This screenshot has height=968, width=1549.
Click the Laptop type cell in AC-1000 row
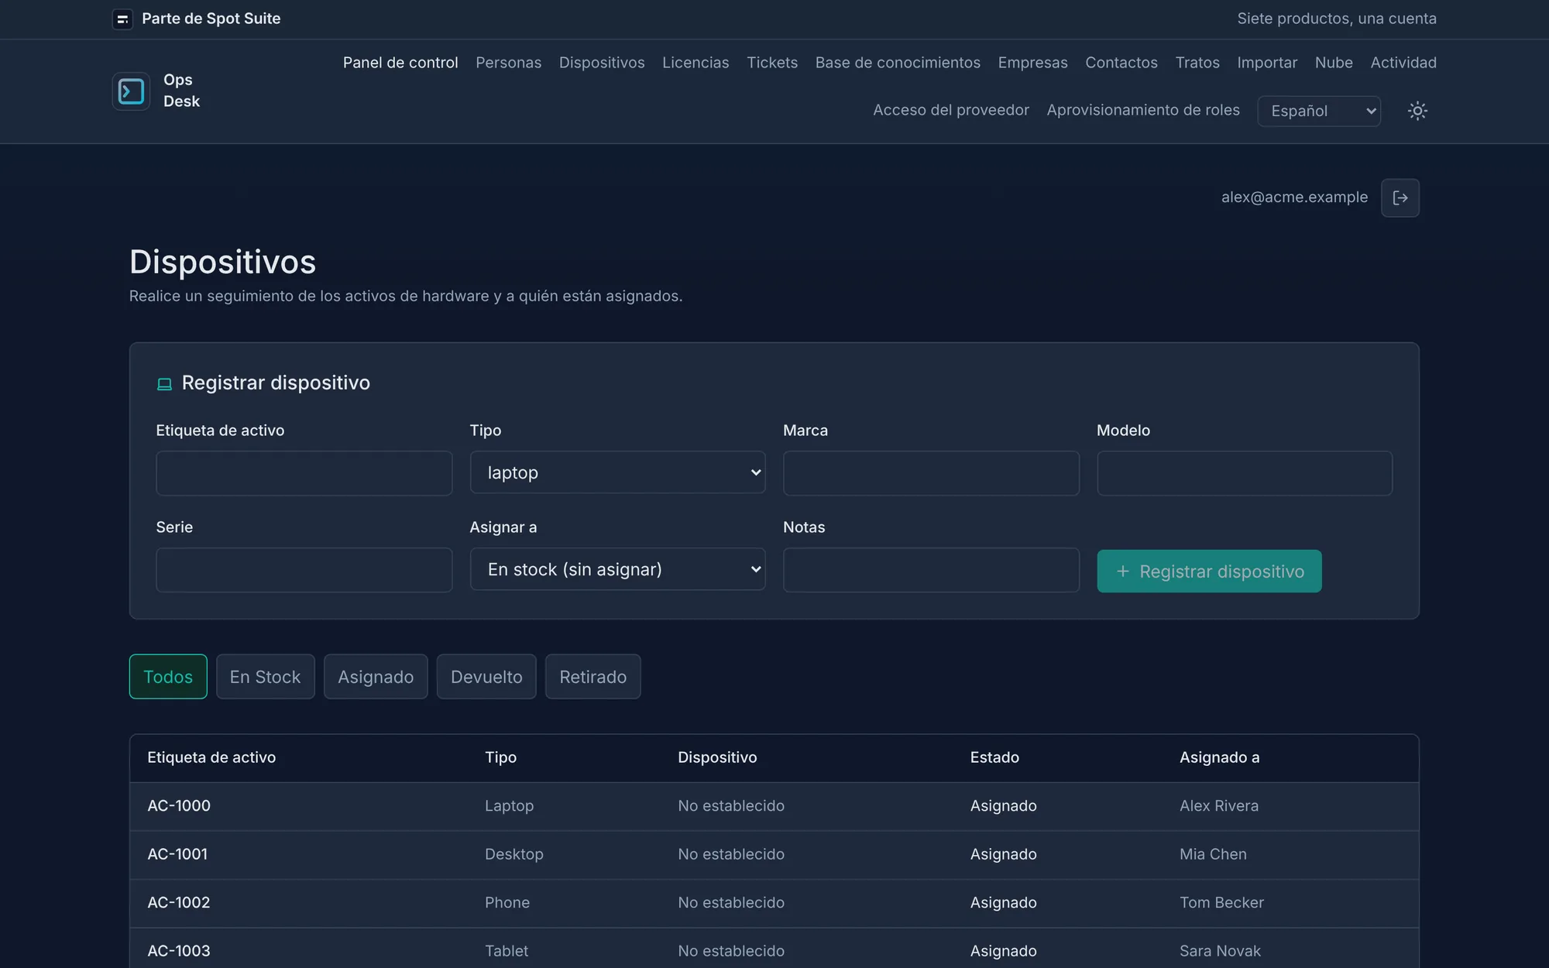click(509, 806)
